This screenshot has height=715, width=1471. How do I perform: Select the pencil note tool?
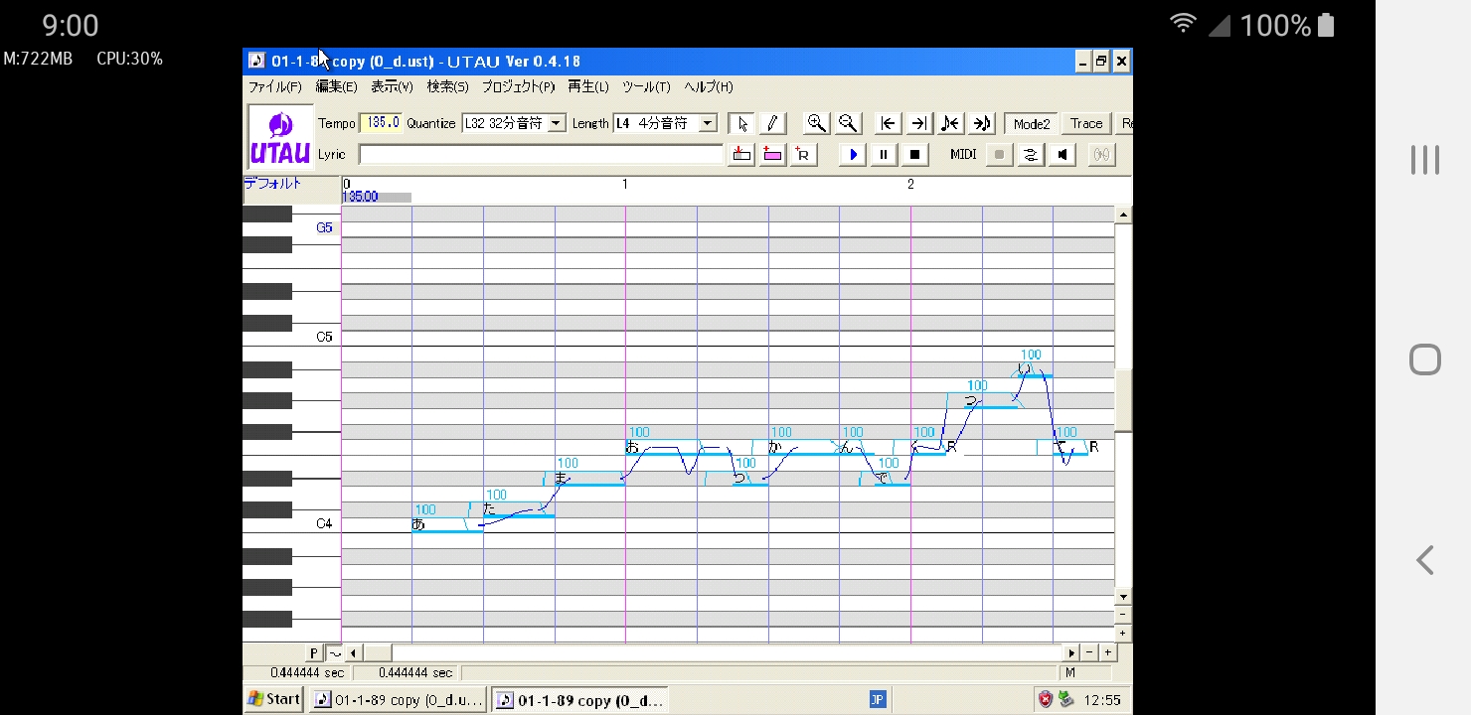pyautogui.click(x=772, y=123)
